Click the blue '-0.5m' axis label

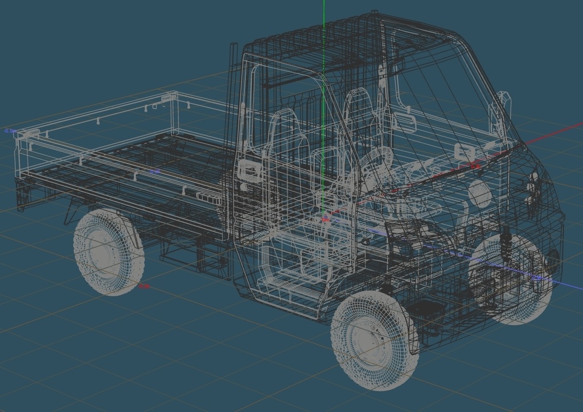click(x=9, y=131)
